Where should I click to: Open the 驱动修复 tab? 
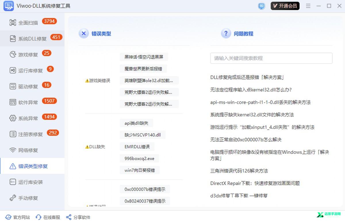32,86
